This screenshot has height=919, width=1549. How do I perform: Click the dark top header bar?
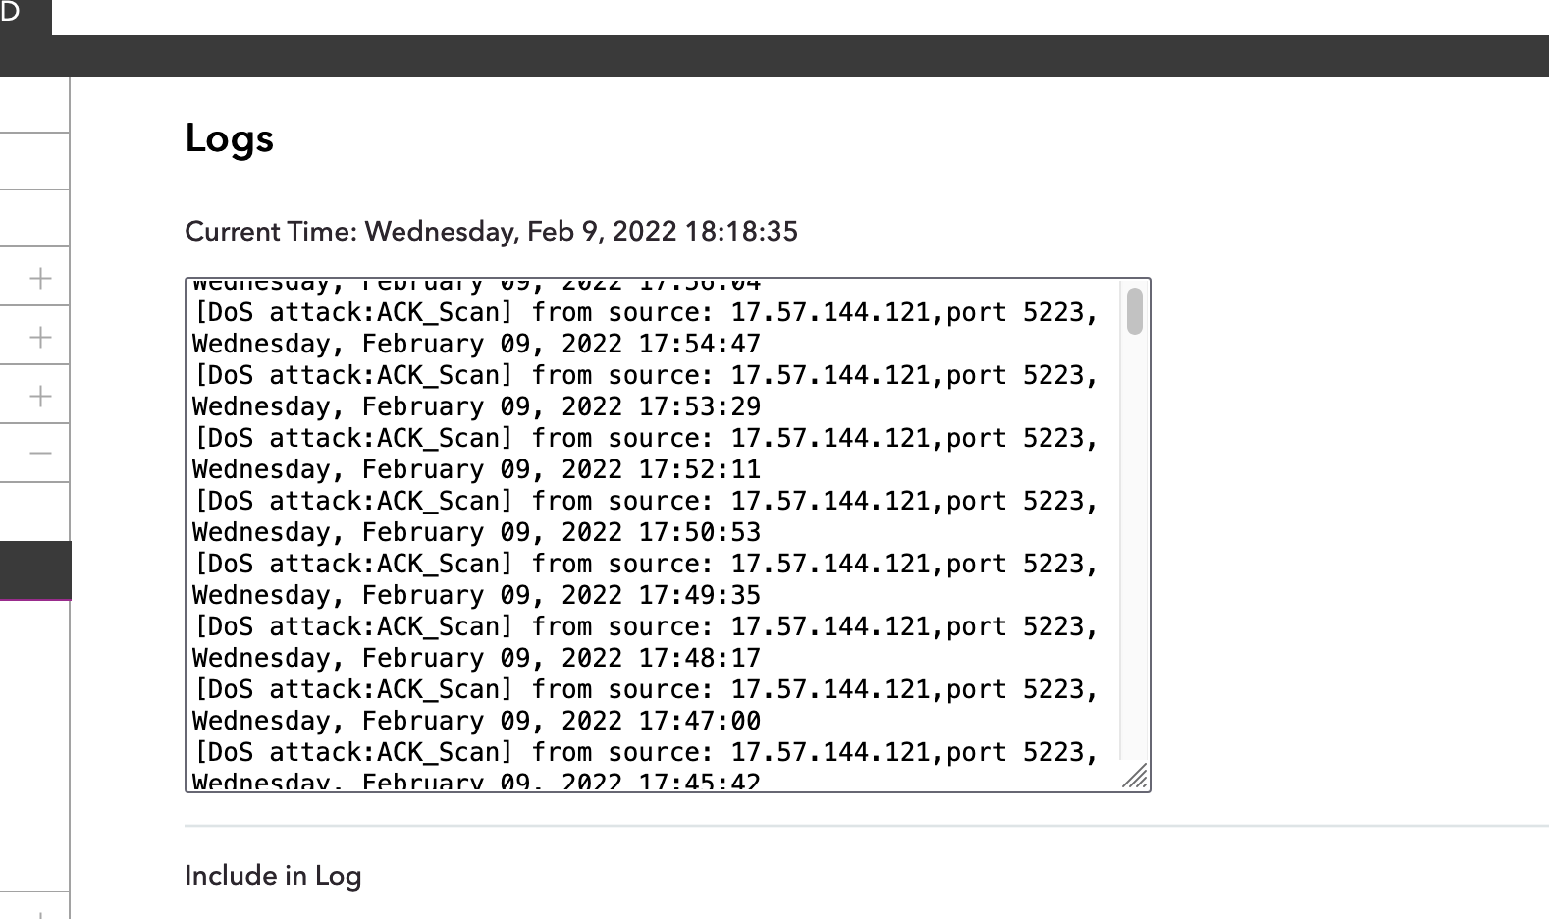tap(800, 56)
